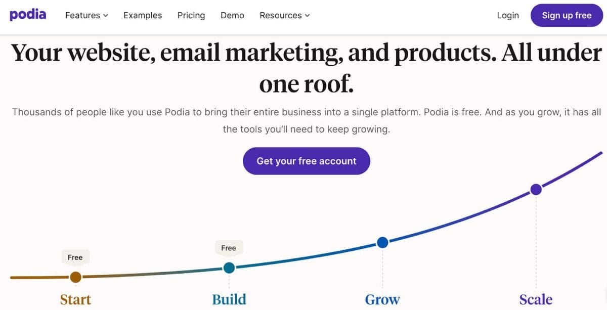Viewport: 607px width, 310px height.
Task: Go to the Pricing page
Action: pos(191,15)
